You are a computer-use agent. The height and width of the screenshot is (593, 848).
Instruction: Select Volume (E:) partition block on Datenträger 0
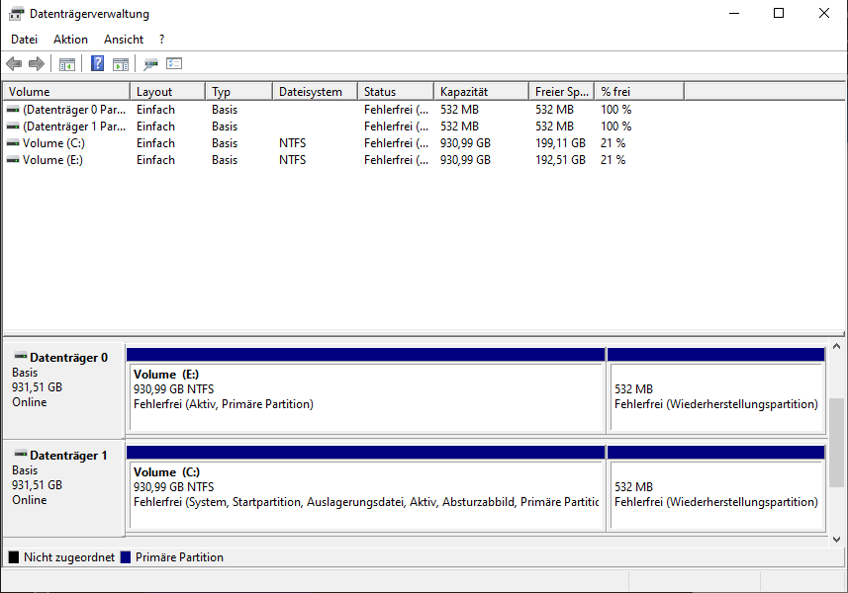click(366, 391)
